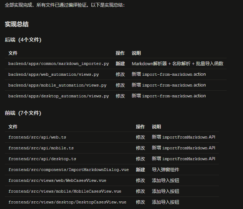The height and width of the screenshot is (209, 243).
Task: Select the 前端 (7个文件) heading
Action: 23,113
